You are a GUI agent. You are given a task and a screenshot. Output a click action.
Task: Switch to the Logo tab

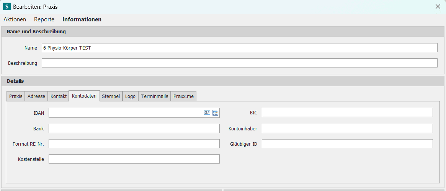[x=130, y=96]
